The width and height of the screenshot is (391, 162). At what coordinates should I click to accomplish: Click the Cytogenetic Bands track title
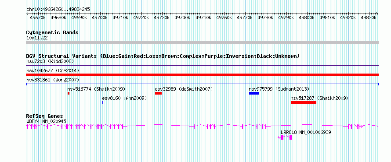(x=52, y=32)
